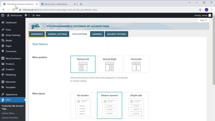Open NextCasuals site home icon
Image resolution: width=215 pixels, height=121 pixels.
[x=8, y=15]
